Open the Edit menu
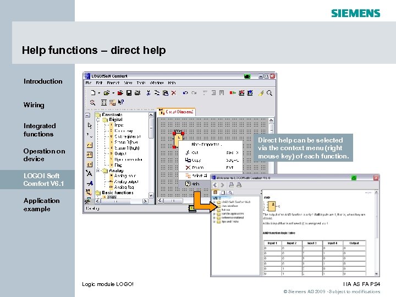 pos(99,82)
